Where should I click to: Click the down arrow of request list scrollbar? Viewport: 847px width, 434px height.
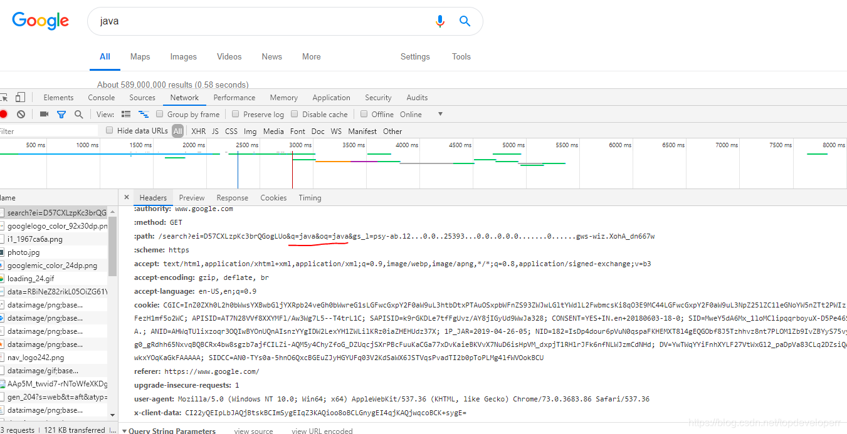pos(113,415)
